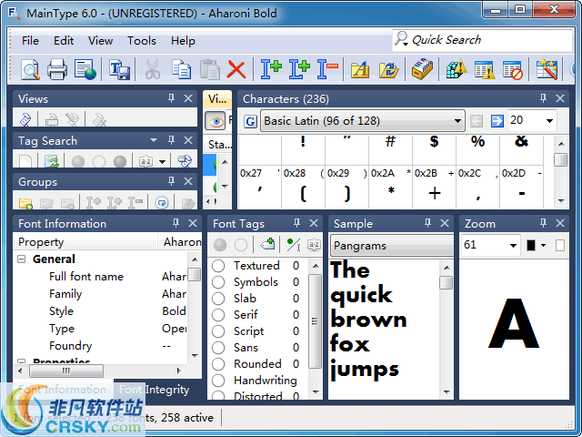Viewport: 582px width, 437px height.
Task: Select the Rounded tag radio button
Action: (218, 364)
